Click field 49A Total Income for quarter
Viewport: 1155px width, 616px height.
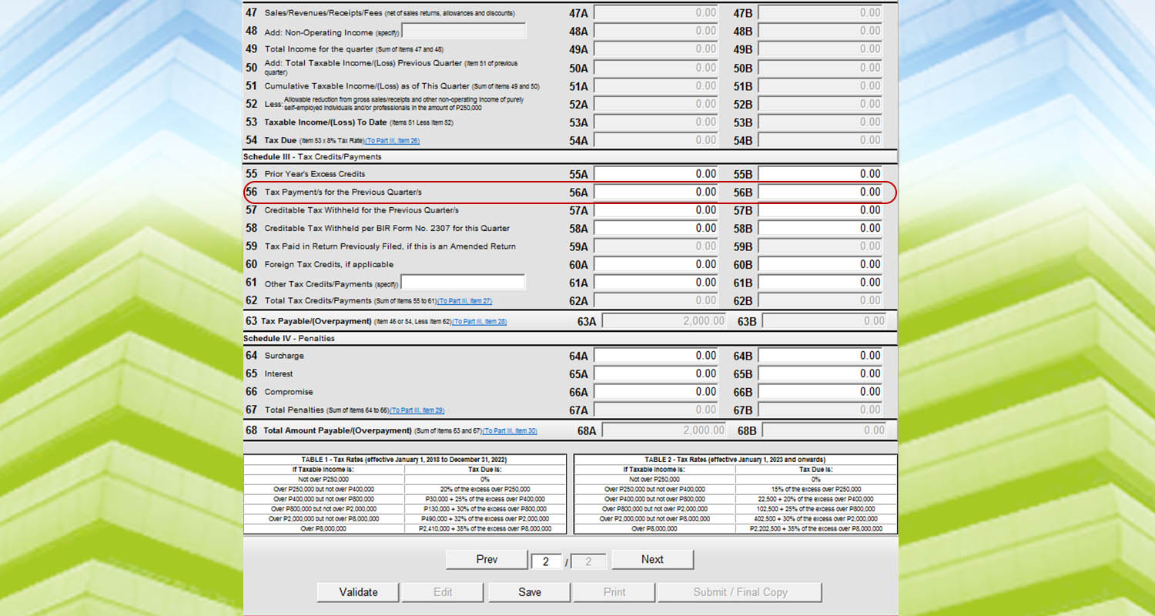click(657, 49)
